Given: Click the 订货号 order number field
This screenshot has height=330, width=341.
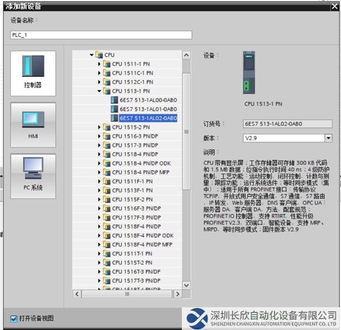Looking at the screenshot, I should [287, 123].
